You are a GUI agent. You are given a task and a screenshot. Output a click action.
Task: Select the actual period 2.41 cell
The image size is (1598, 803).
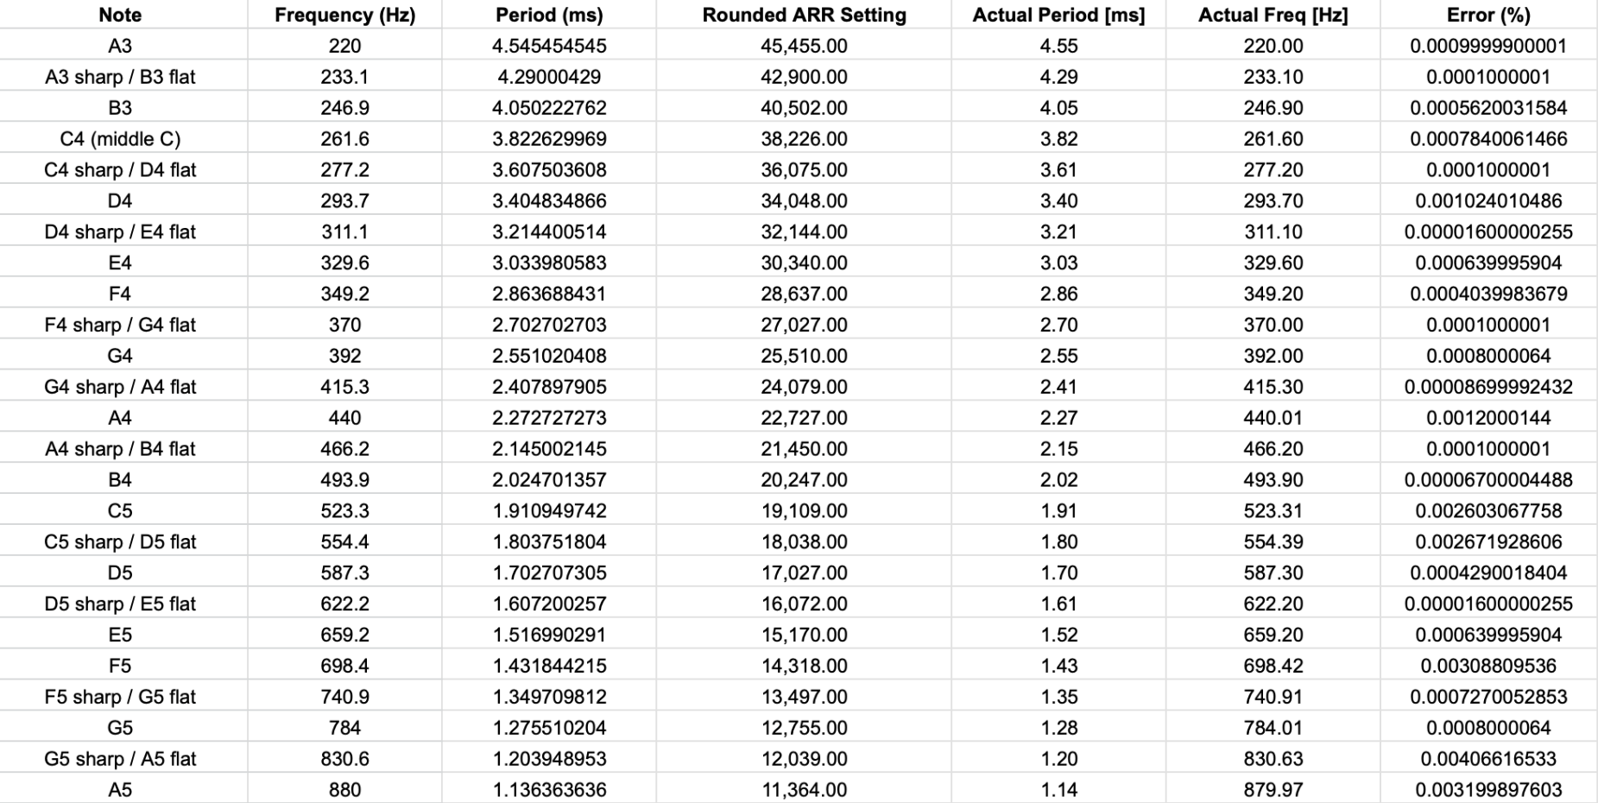pyautogui.click(x=1058, y=387)
